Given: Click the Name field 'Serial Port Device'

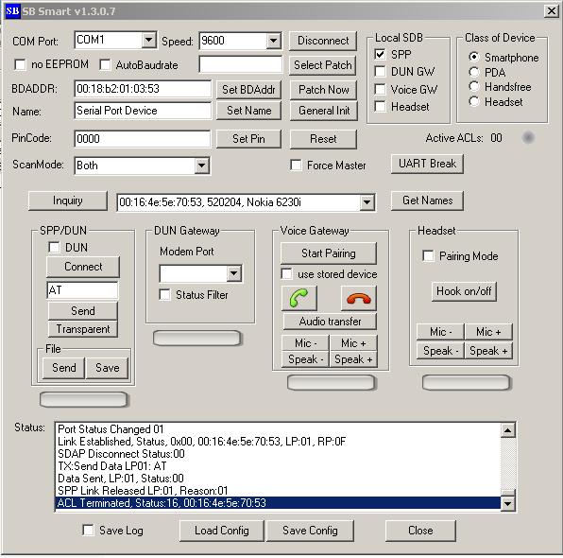Looking at the screenshot, I should click(x=143, y=111).
